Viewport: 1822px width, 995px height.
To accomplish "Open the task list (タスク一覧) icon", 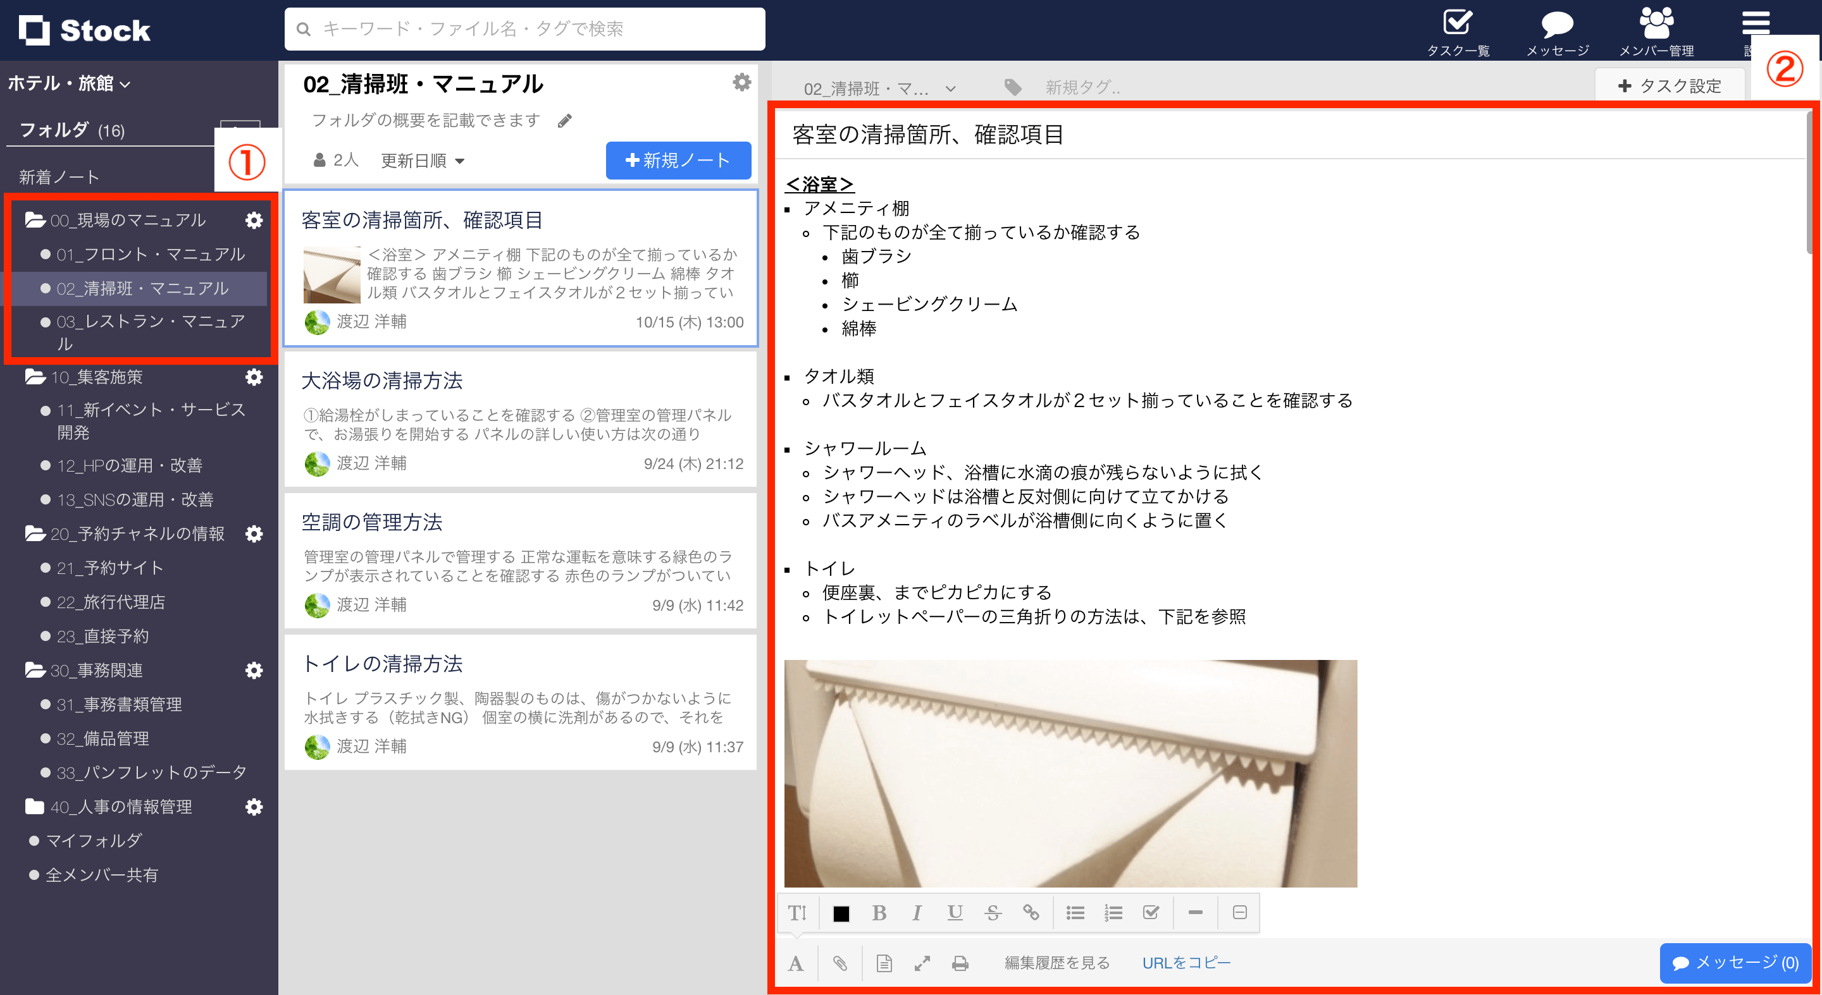I will [x=1457, y=31].
